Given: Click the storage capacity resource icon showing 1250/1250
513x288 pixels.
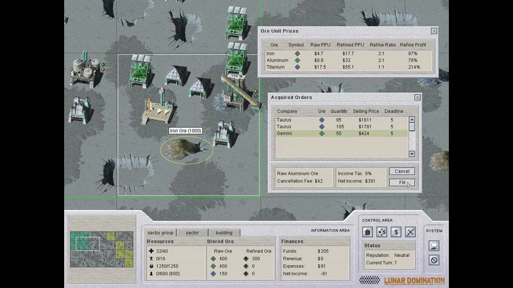Looking at the screenshot, I should (151, 266).
